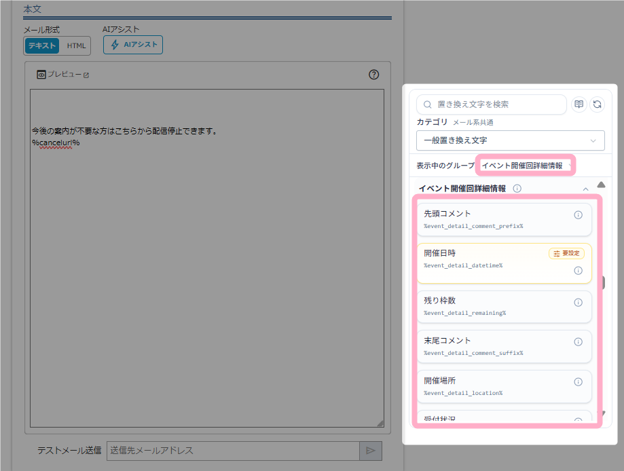This screenshot has width=624, height=471.
Task: Click the AIアシスト button
Action: [133, 45]
